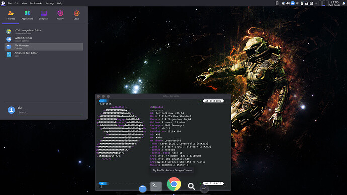Open the File menu

click(x=10, y=3)
